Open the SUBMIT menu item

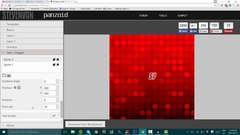tap(183, 16)
